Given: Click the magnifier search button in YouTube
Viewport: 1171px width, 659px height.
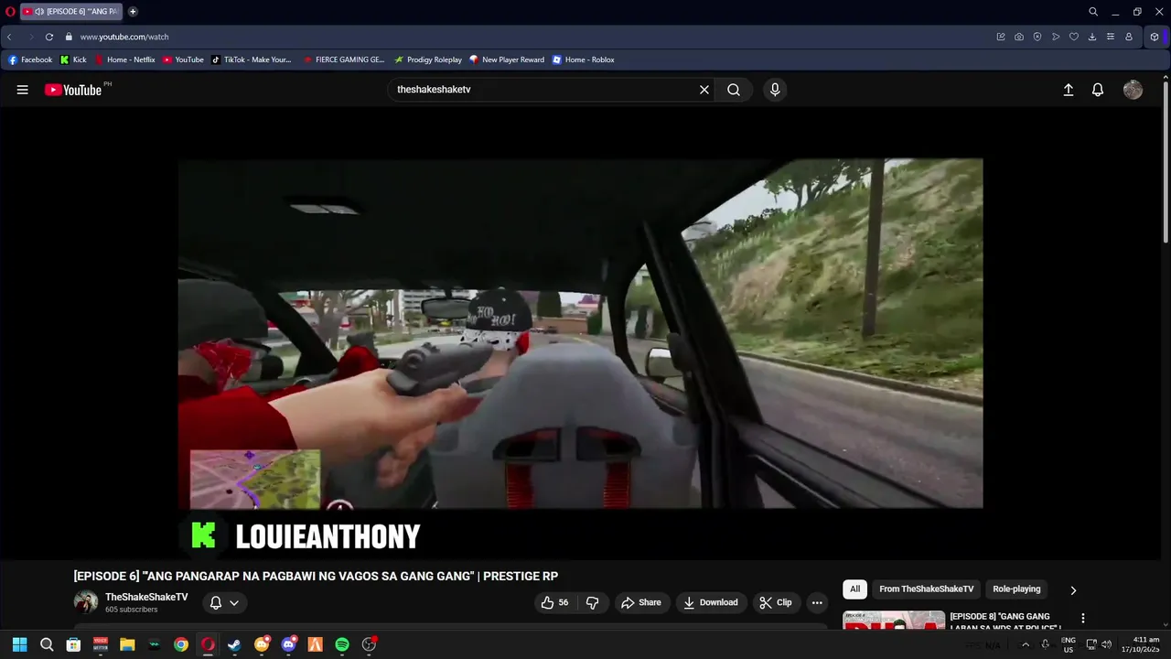Looking at the screenshot, I should (734, 90).
